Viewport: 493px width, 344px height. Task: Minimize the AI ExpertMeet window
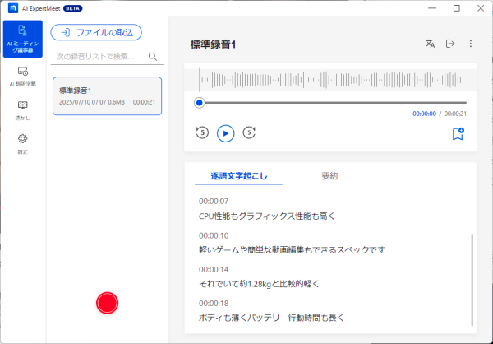432,8
